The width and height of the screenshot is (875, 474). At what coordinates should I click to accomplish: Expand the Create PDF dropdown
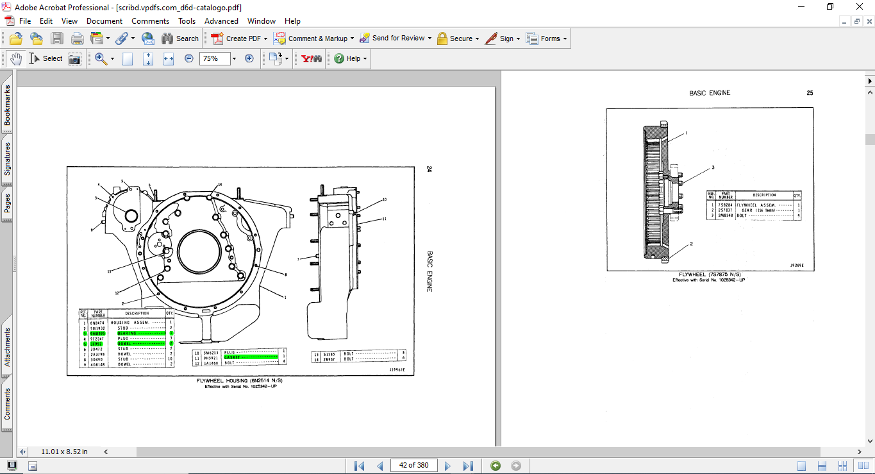[x=265, y=38]
